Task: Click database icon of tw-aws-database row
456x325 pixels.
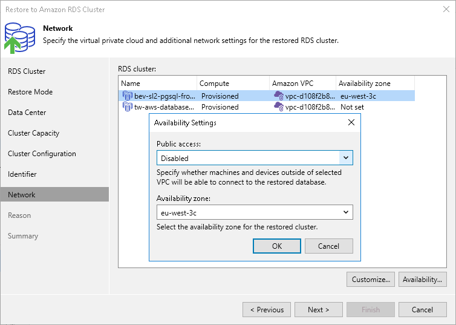Action: (127, 107)
